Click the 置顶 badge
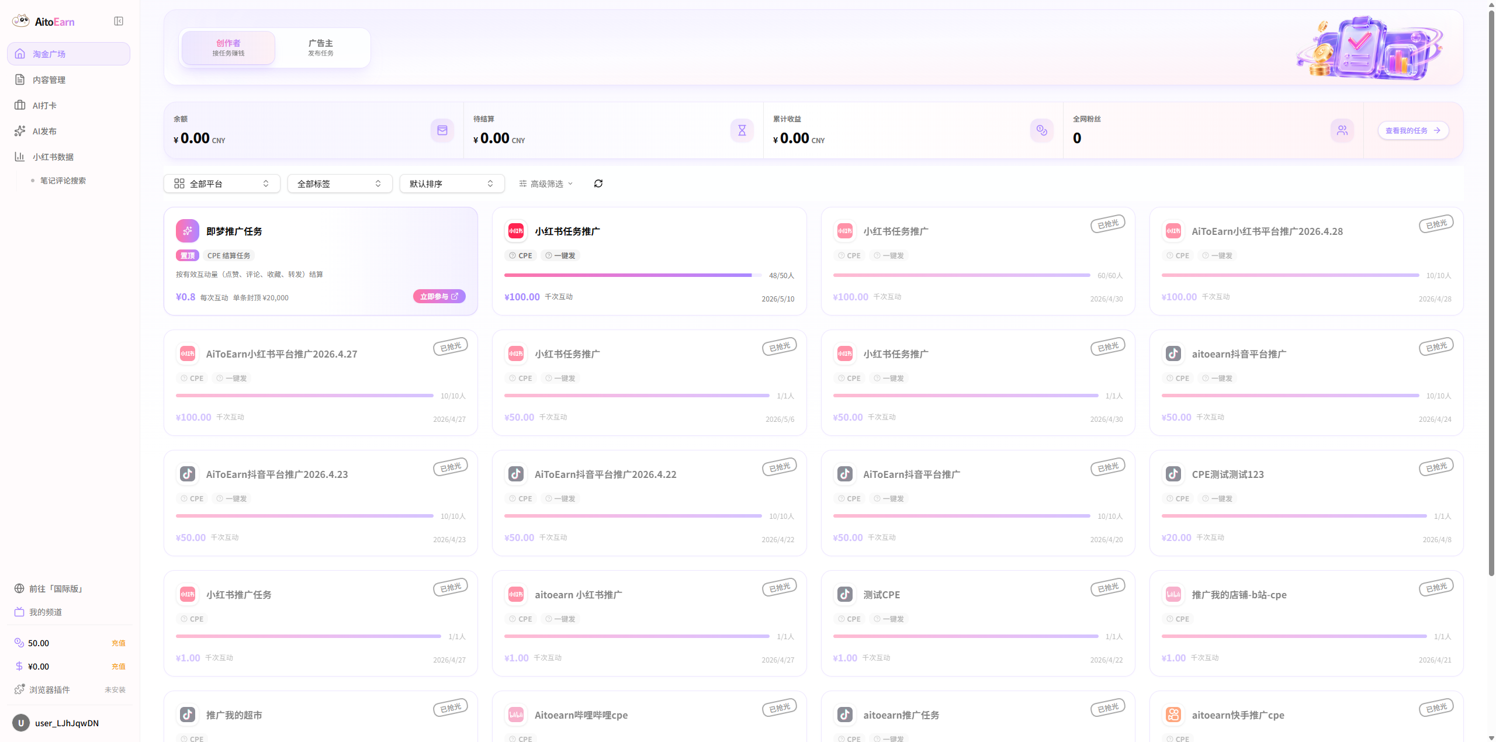This screenshot has width=1496, height=742. point(188,255)
